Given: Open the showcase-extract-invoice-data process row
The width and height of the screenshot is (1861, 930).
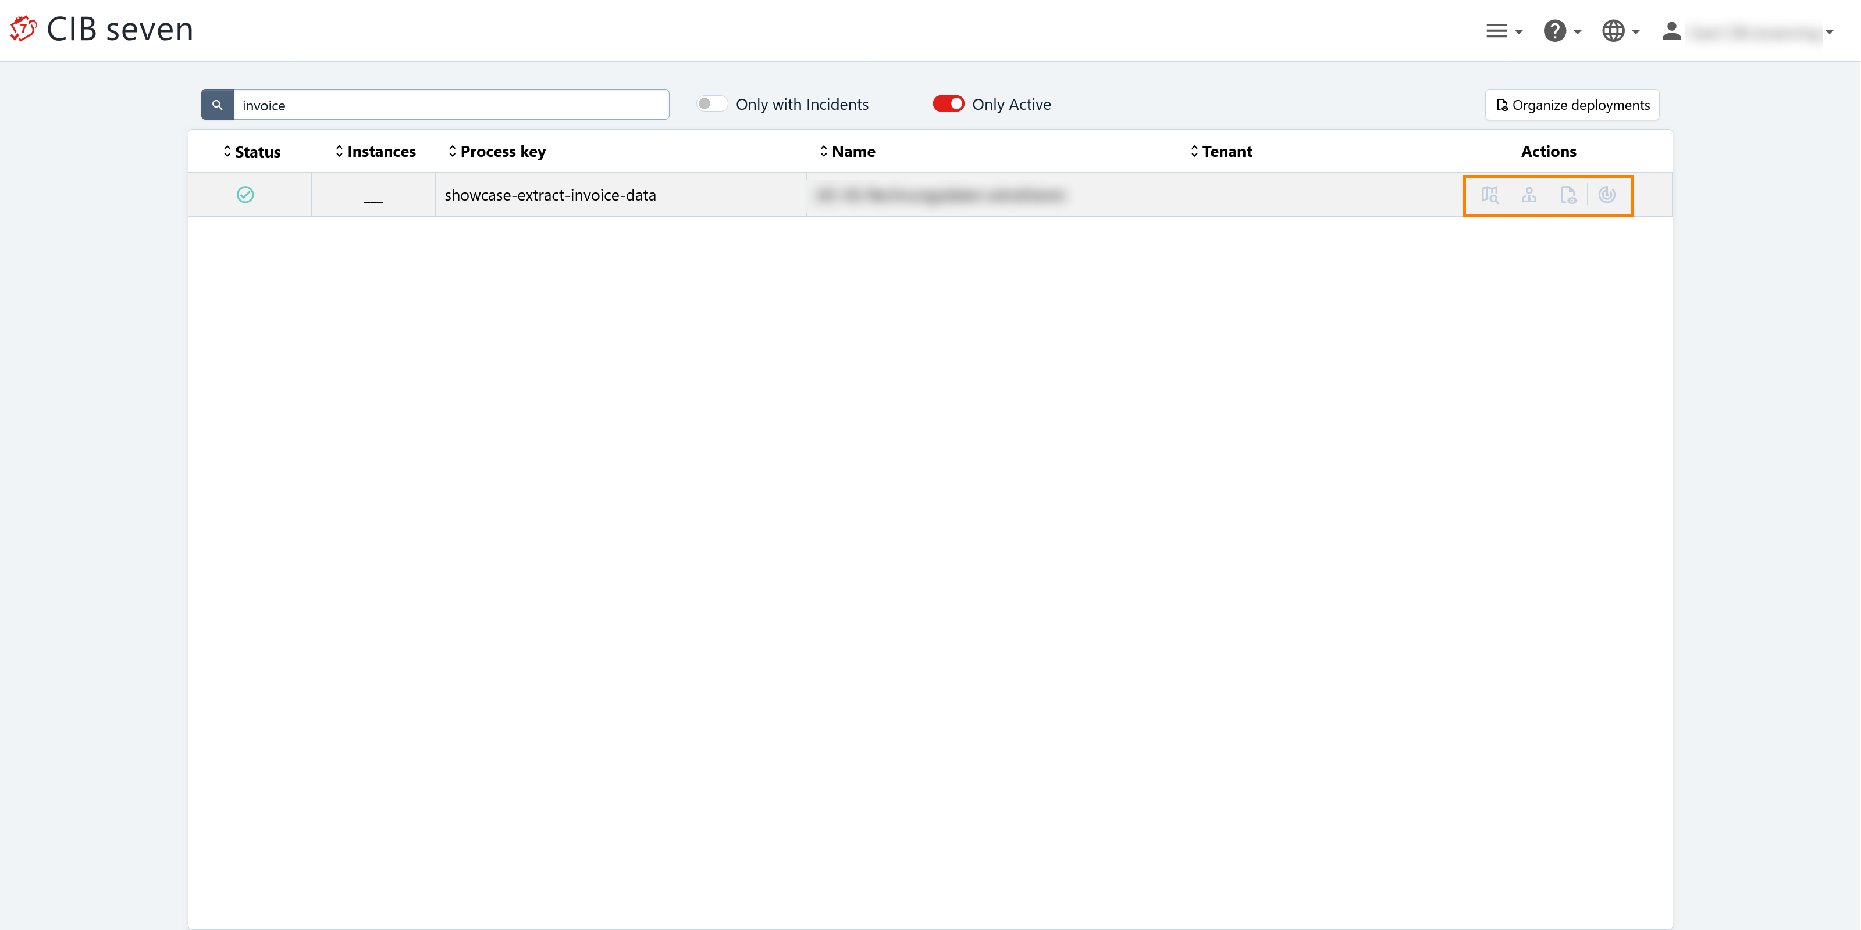Looking at the screenshot, I should [x=550, y=195].
